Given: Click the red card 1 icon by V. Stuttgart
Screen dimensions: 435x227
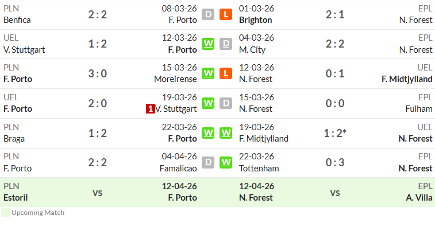Looking at the screenshot, I should click(151, 109).
